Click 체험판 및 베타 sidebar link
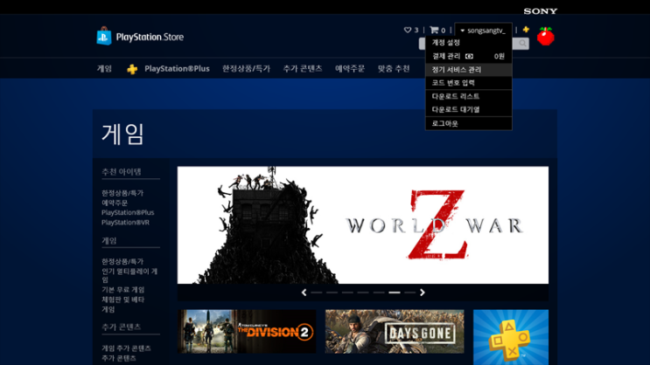 point(123,300)
